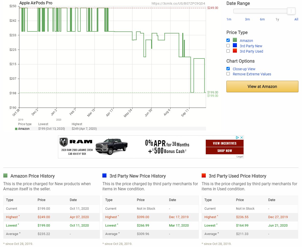
Task: Click the View at Amazon button
Action: pos(262,87)
